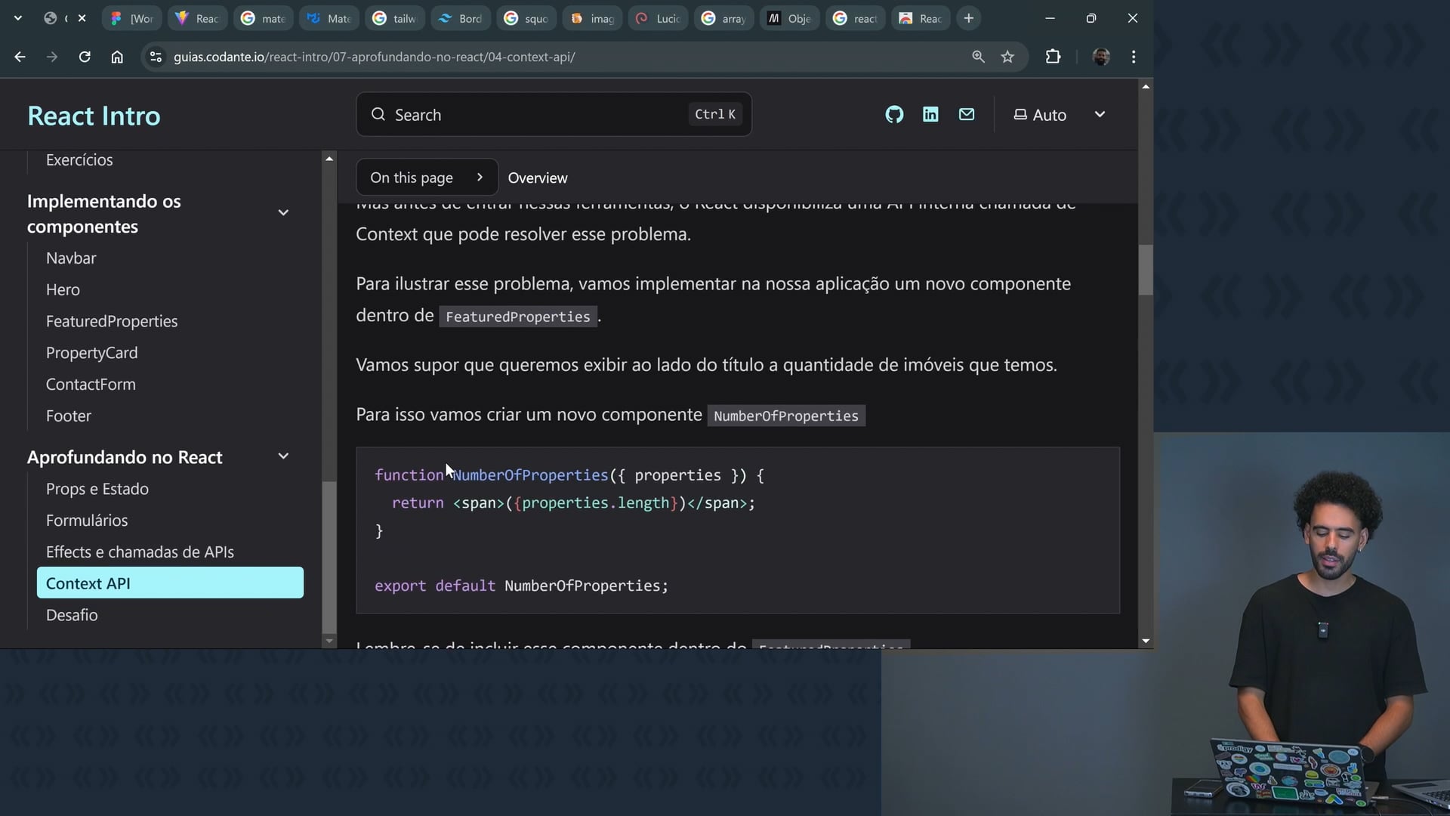Collapse Aprofundando no React section
Screen dimensions: 1450x816
283,456
